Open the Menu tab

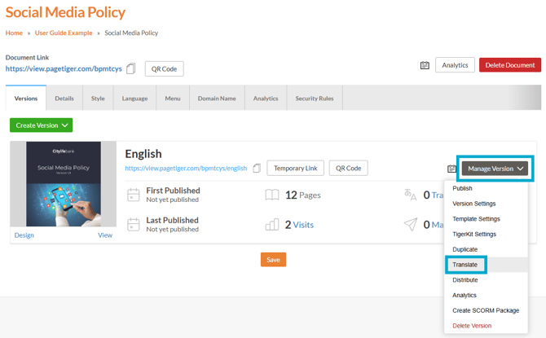pos(173,99)
